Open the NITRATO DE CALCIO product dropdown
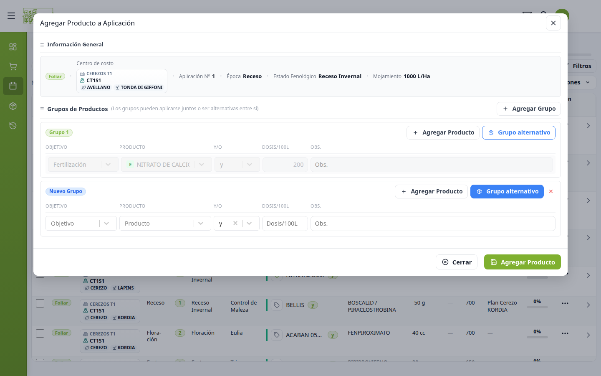601x376 pixels. click(x=167, y=165)
